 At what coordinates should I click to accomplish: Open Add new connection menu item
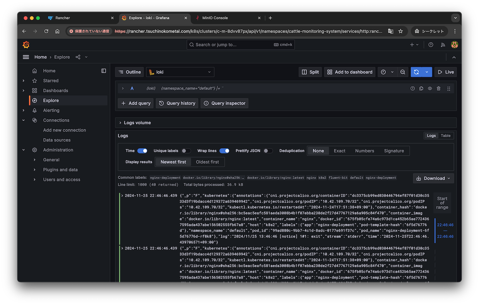click(x=64, y=130)
